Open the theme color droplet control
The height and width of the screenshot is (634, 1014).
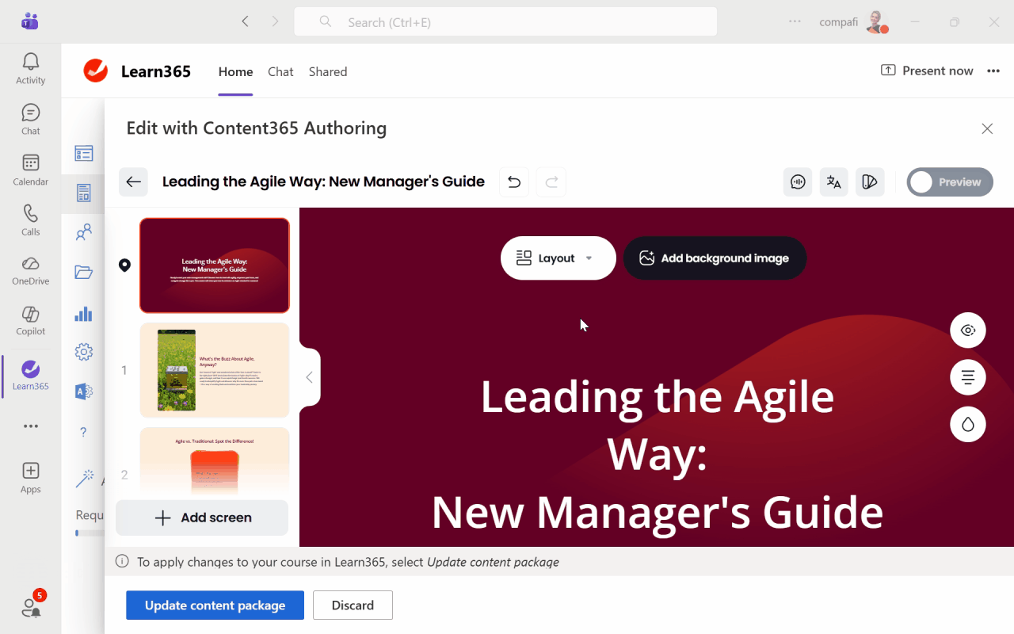[967, 424]
